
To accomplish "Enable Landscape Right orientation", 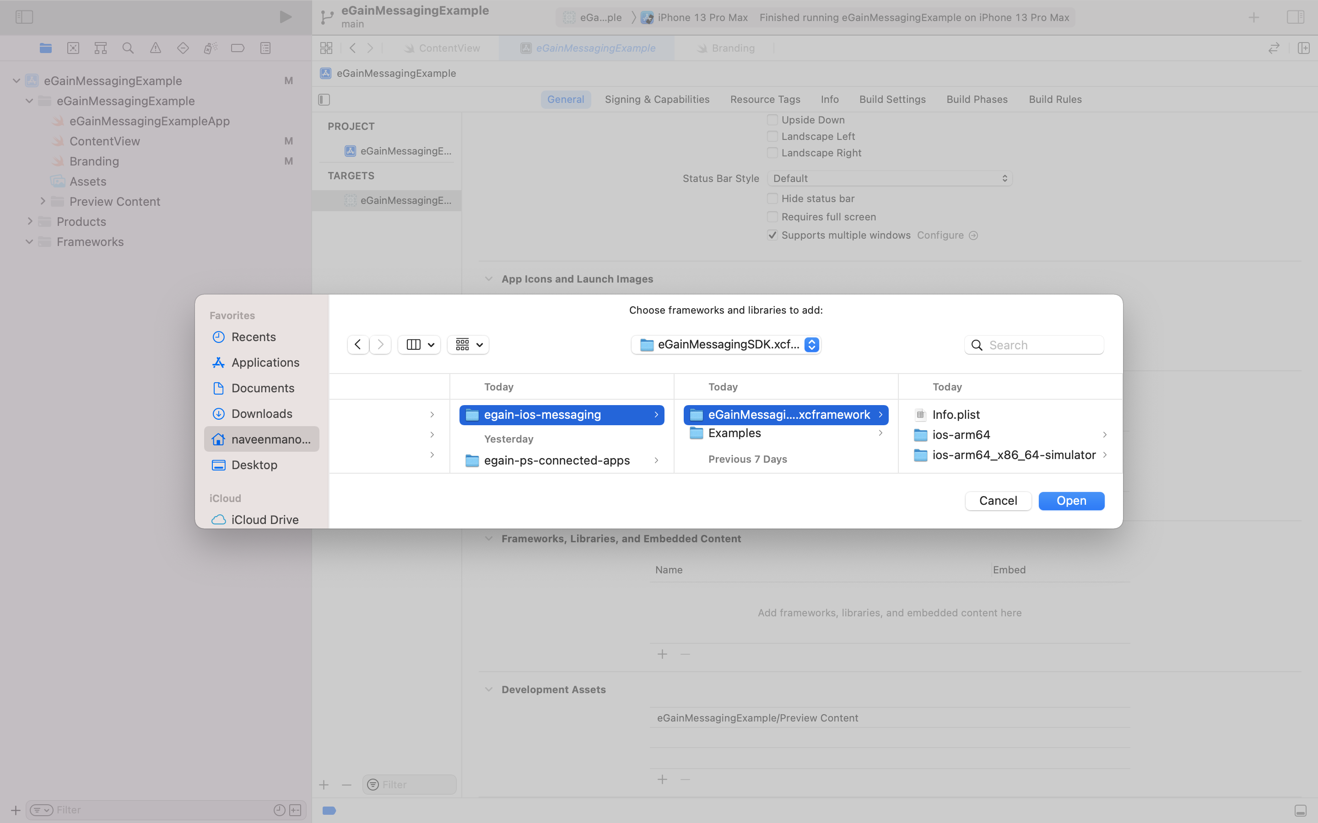I will pos(772,153).
